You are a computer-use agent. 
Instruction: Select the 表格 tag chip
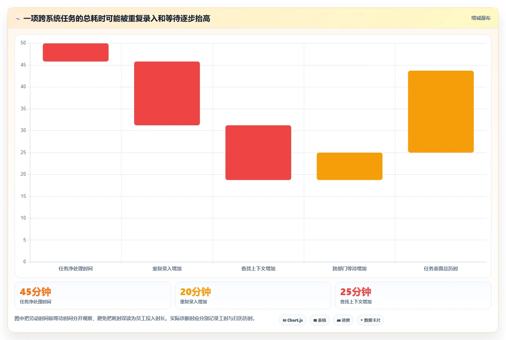[320, 320]
